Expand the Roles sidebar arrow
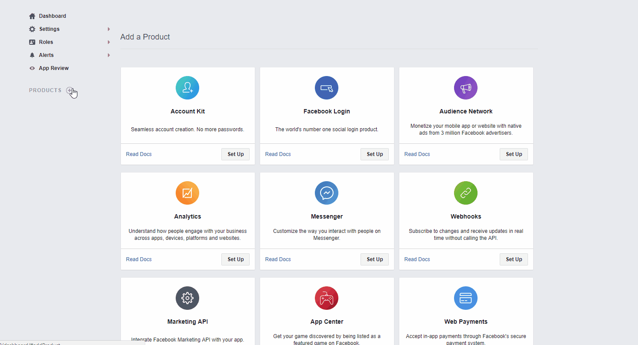Image resolution: width=638 pixels, height=345 pixels. click(x=109, y=42)
